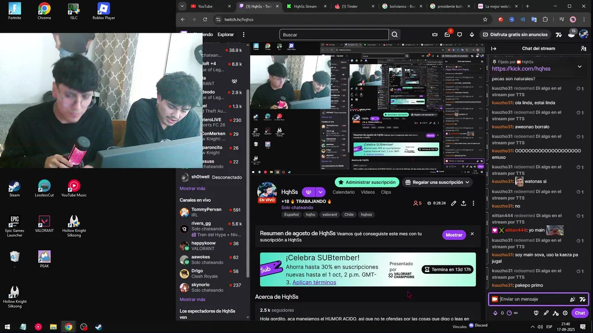Open Chrome tab search dropdown
The width and height of the screenshot is (593, 333).
pos(182,6)
